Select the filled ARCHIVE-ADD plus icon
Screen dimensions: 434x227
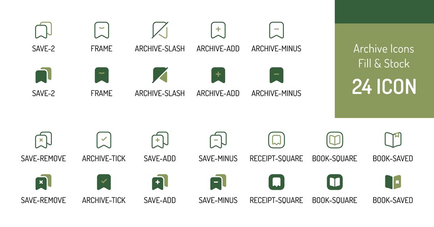(218, 75)
